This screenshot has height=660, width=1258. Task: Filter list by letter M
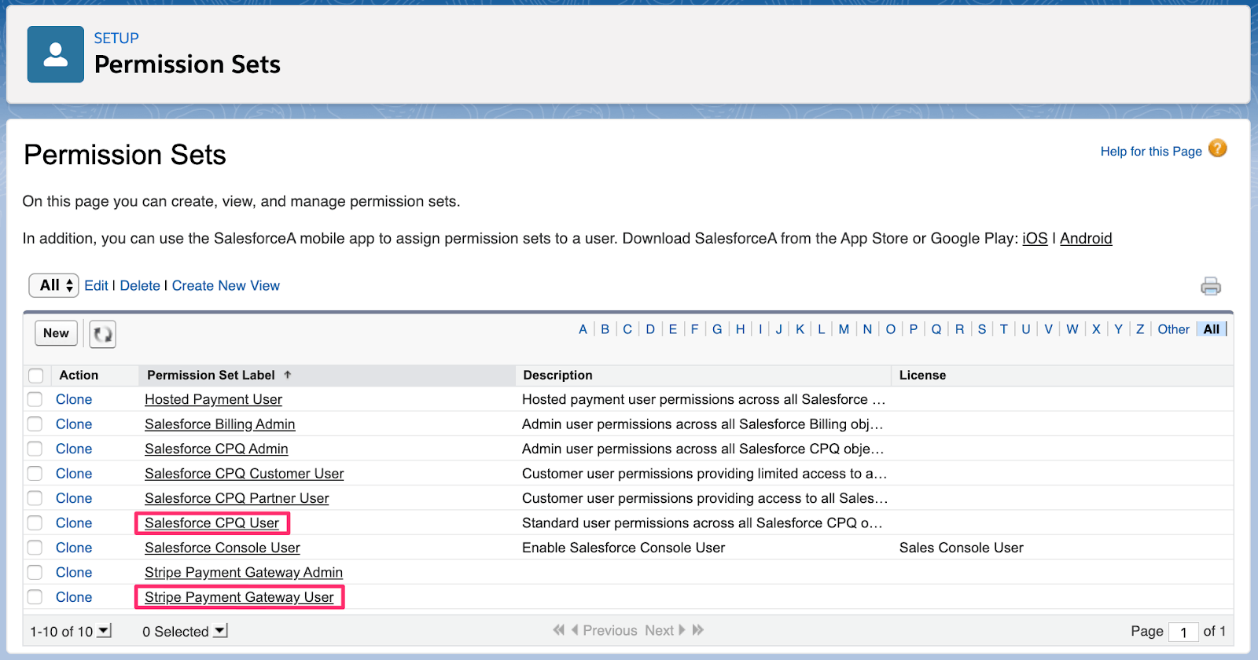point(844,329)
